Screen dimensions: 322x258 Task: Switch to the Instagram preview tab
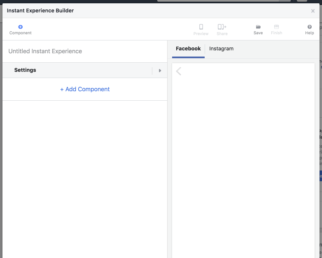(x=221, y=49)
